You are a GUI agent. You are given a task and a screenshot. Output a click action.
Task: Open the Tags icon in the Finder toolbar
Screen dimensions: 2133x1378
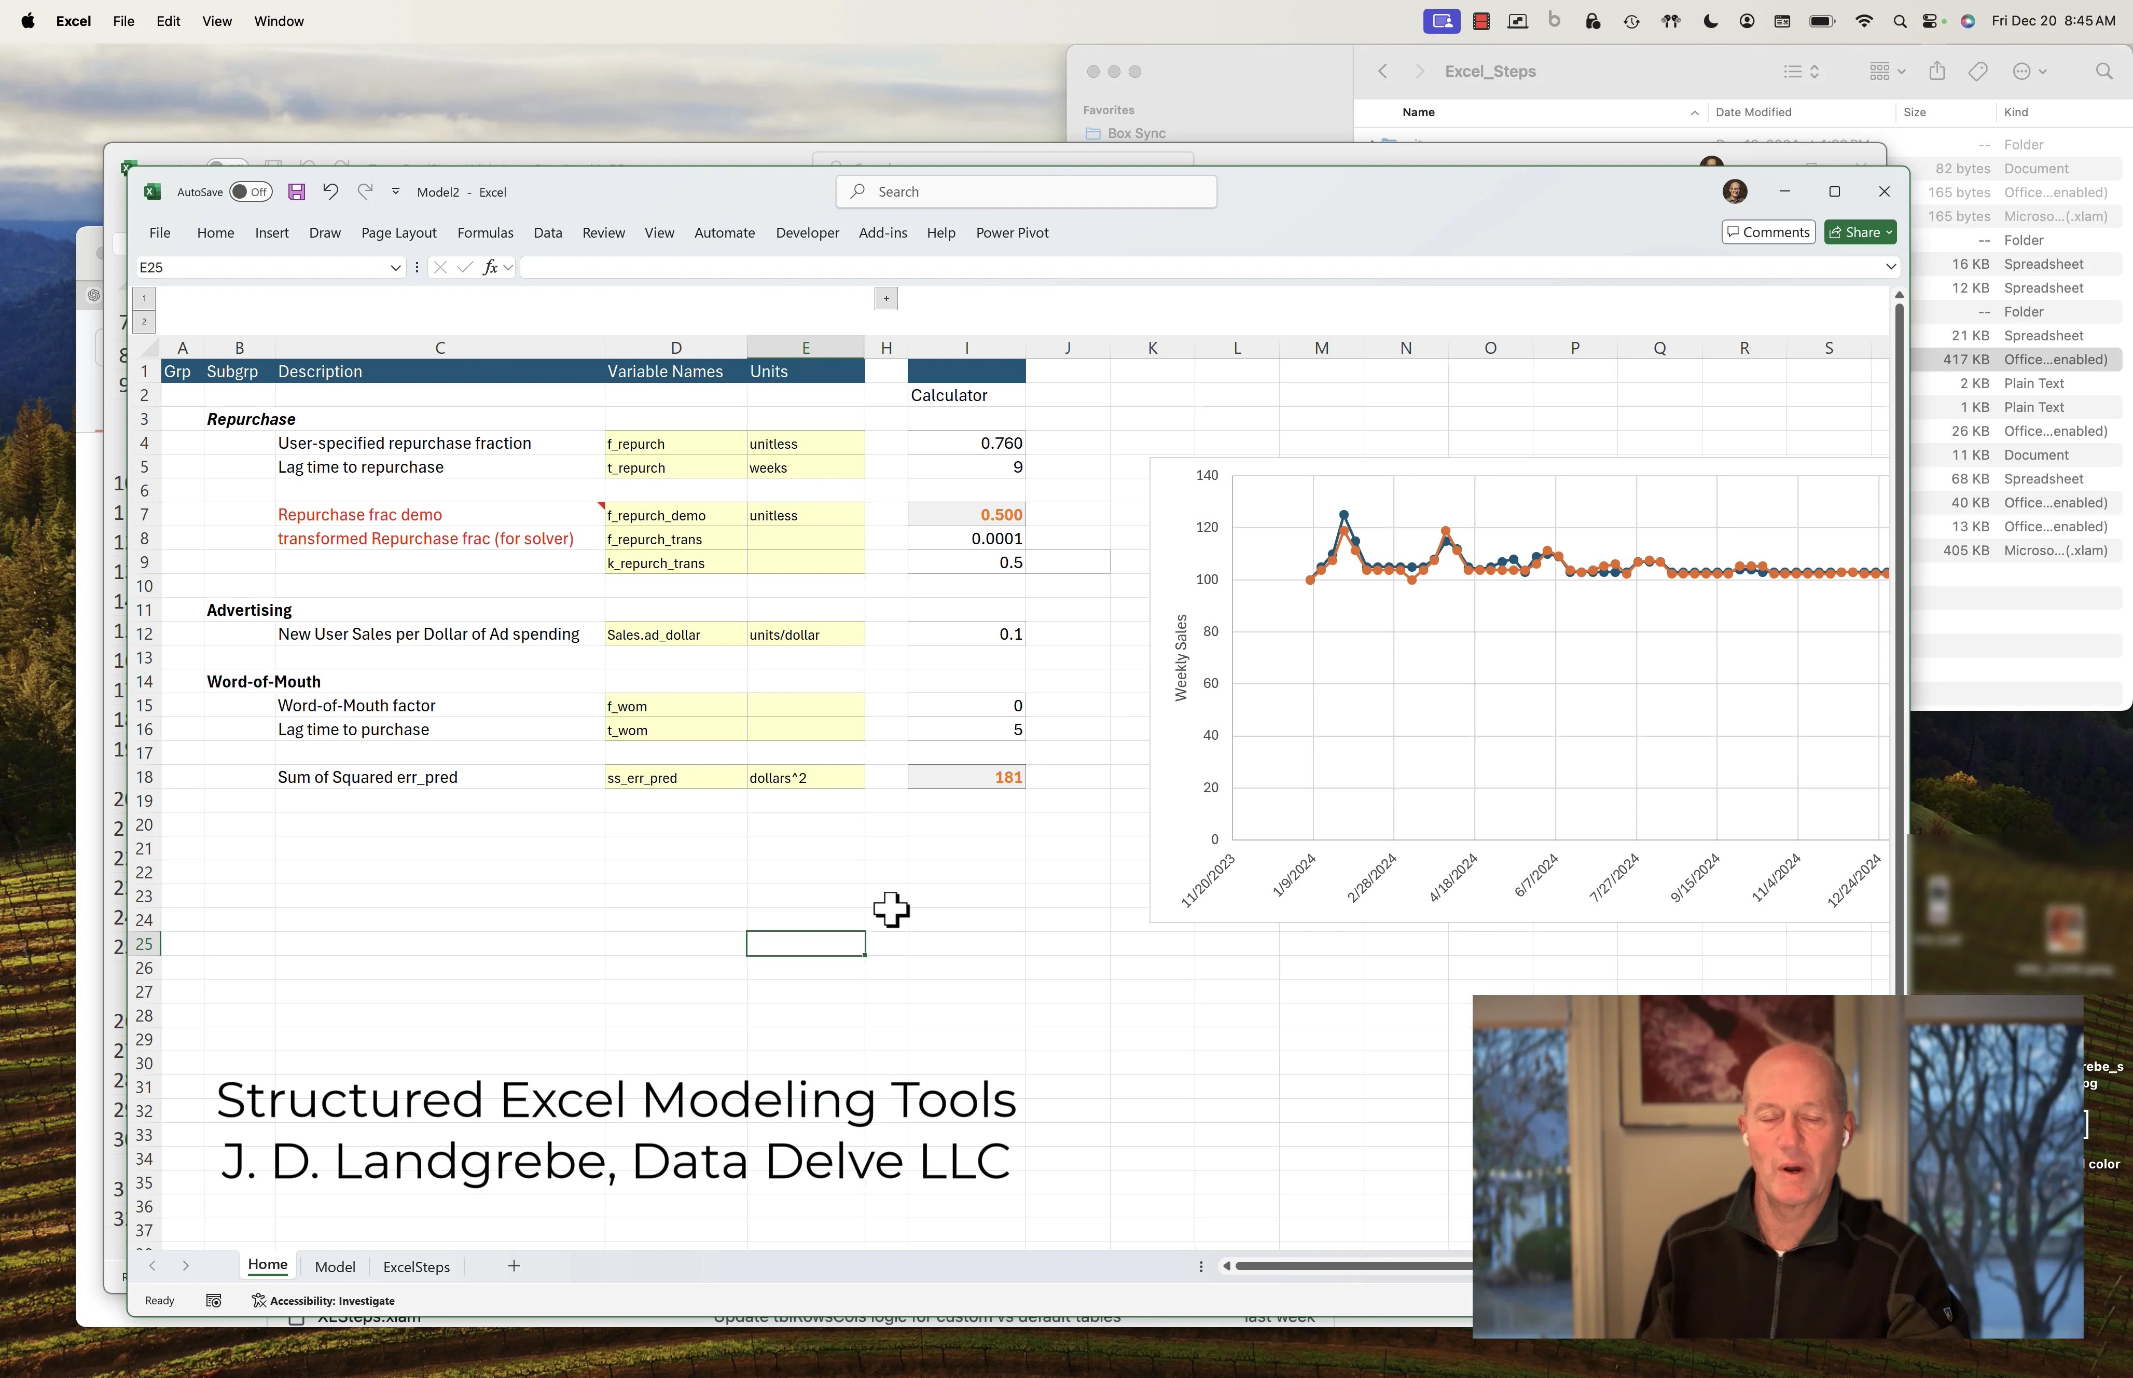point(1977,71)
